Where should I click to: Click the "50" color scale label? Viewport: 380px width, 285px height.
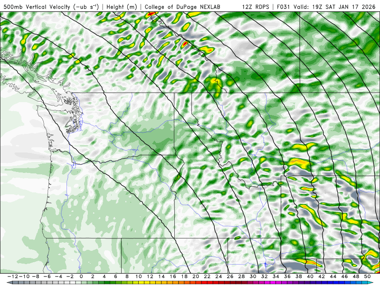tap(367, 276)
